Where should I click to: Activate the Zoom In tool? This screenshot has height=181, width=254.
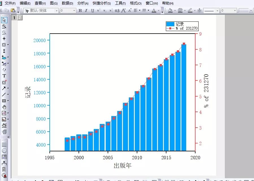[4, 26]
